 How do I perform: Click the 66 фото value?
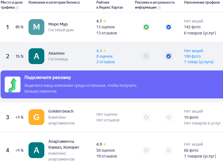click(191, 150)
